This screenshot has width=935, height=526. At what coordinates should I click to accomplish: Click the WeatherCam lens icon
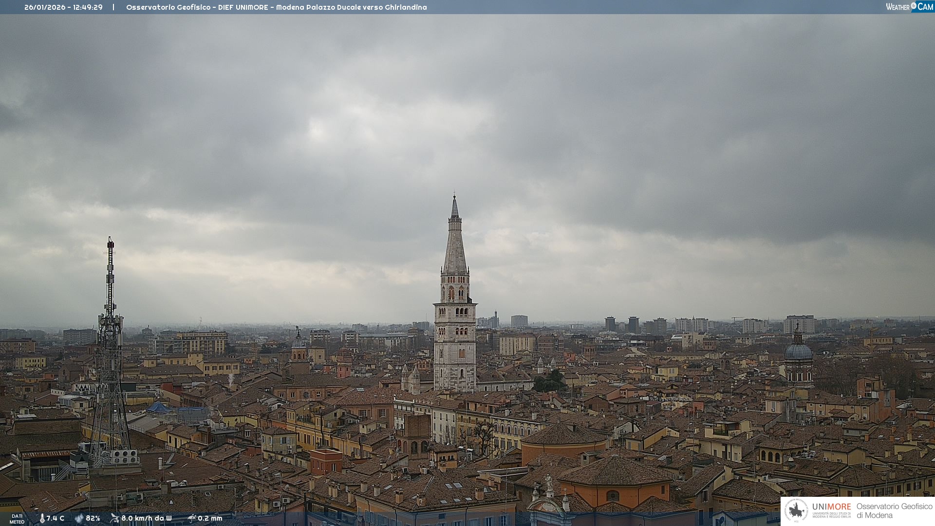click(x=914, y=6)
